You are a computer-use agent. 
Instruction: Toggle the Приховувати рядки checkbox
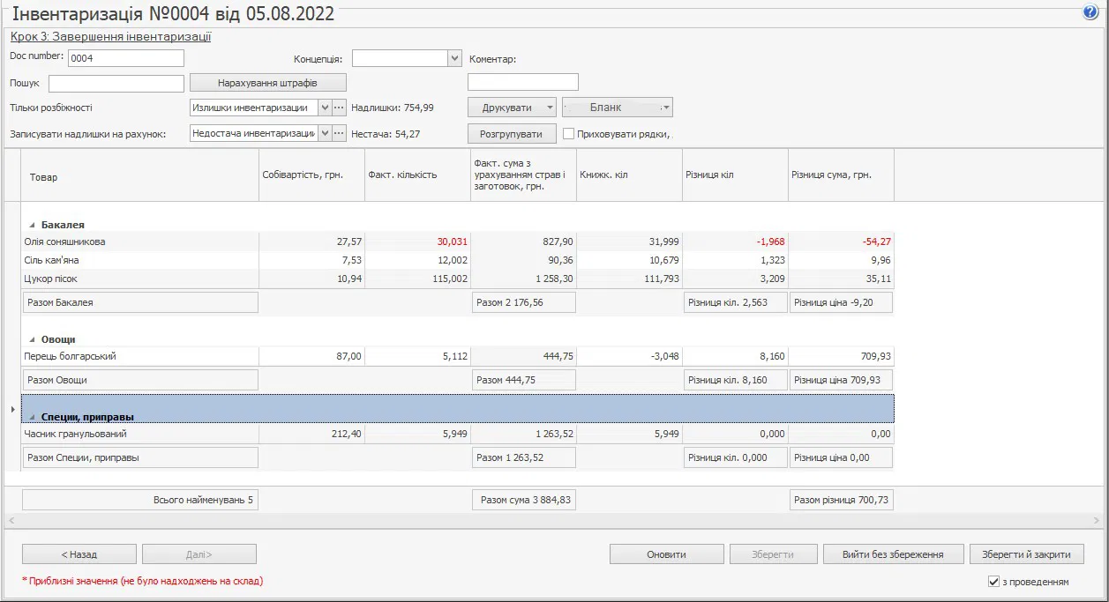569,134
